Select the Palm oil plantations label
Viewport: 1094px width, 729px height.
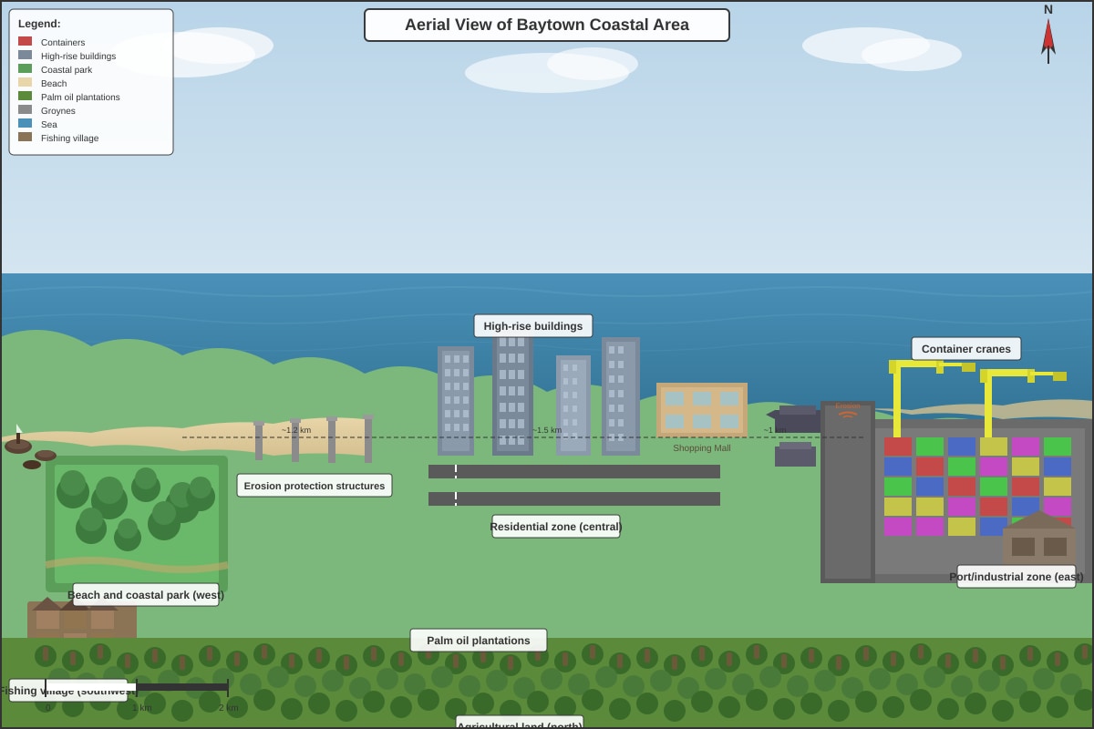click(x=479, y=641)
